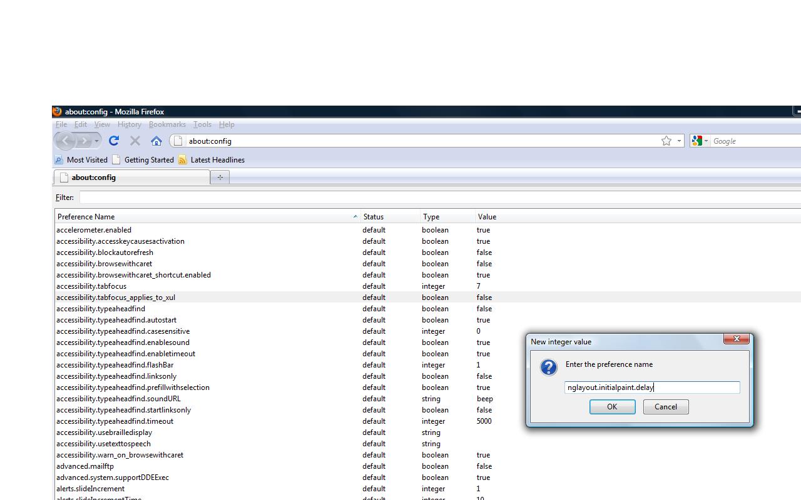Click the Back navigation arrow
This screenshot has height=500, width=801.
[x=64, y=141]
